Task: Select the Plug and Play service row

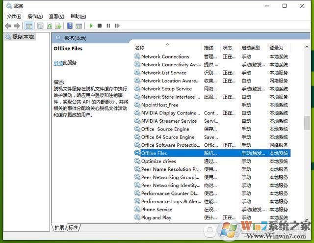Action: pos(156,217)
